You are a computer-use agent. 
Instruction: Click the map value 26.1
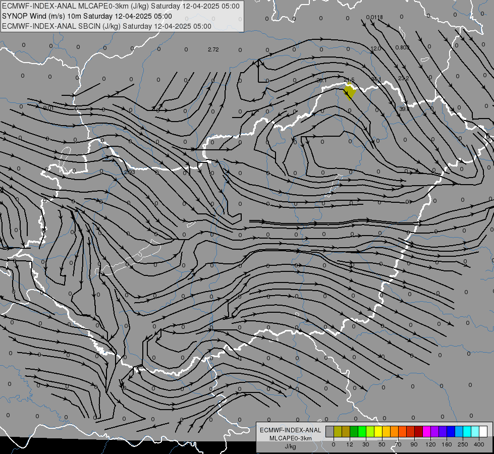pos(321,80)
